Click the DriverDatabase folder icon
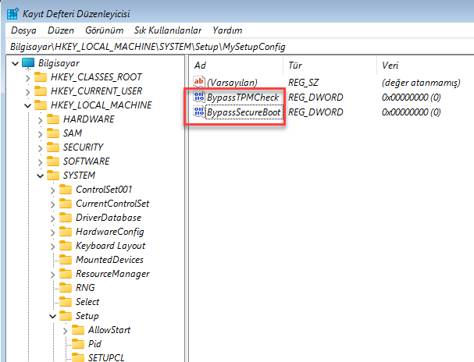Viewport: 474px width, 362px height. pyautogui.click(x=66, y=218)
